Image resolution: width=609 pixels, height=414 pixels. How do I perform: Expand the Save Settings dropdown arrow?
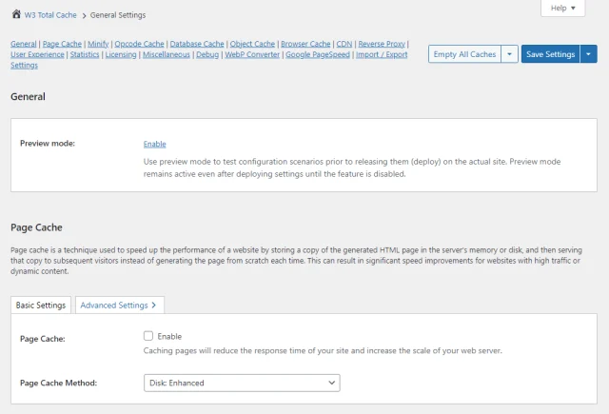point(589,54)
